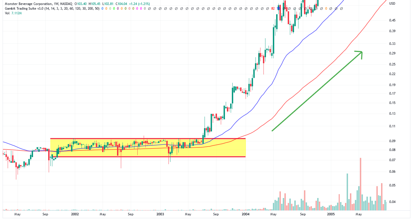Click the 0.39 price axis label
The image size is (413, 220).
tap(392, 31)
